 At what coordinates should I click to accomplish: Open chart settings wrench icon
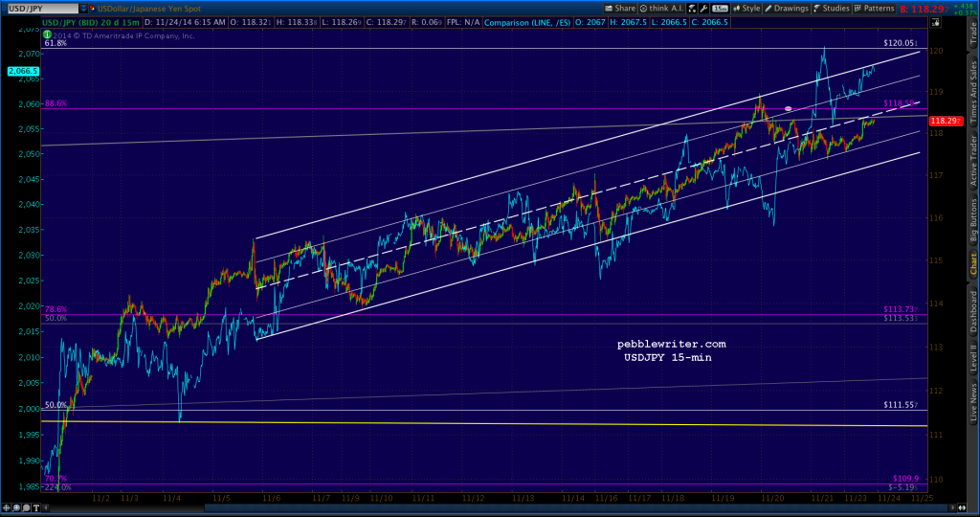(703, 9)
